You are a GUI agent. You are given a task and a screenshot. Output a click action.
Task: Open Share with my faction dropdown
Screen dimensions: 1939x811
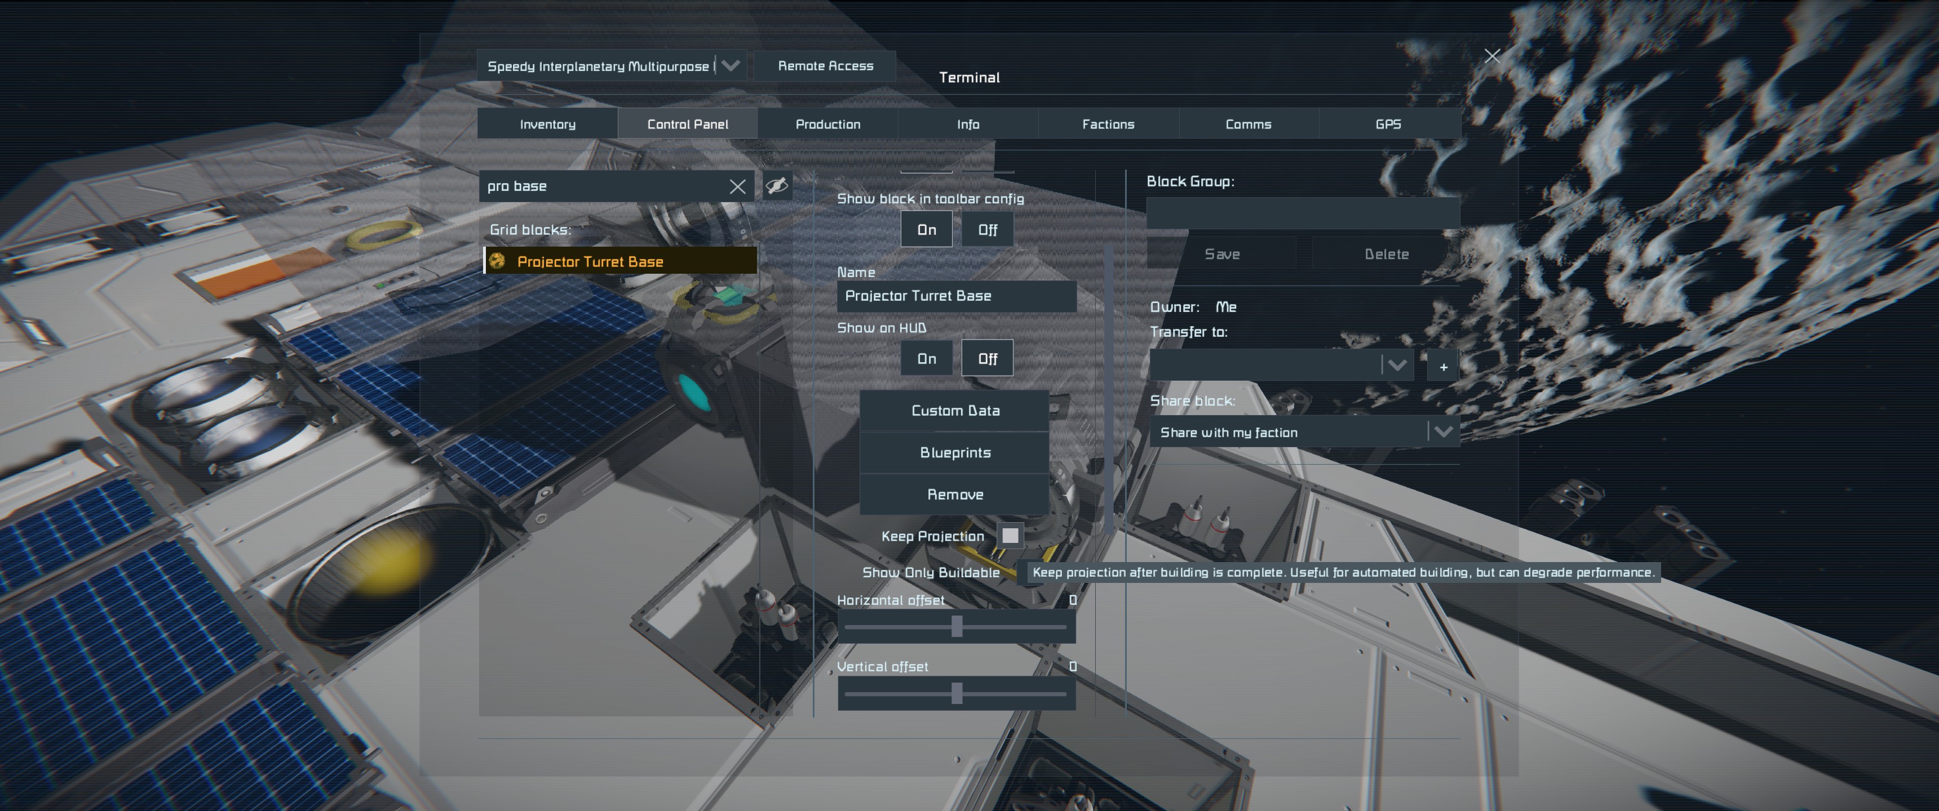(1441, 432)
